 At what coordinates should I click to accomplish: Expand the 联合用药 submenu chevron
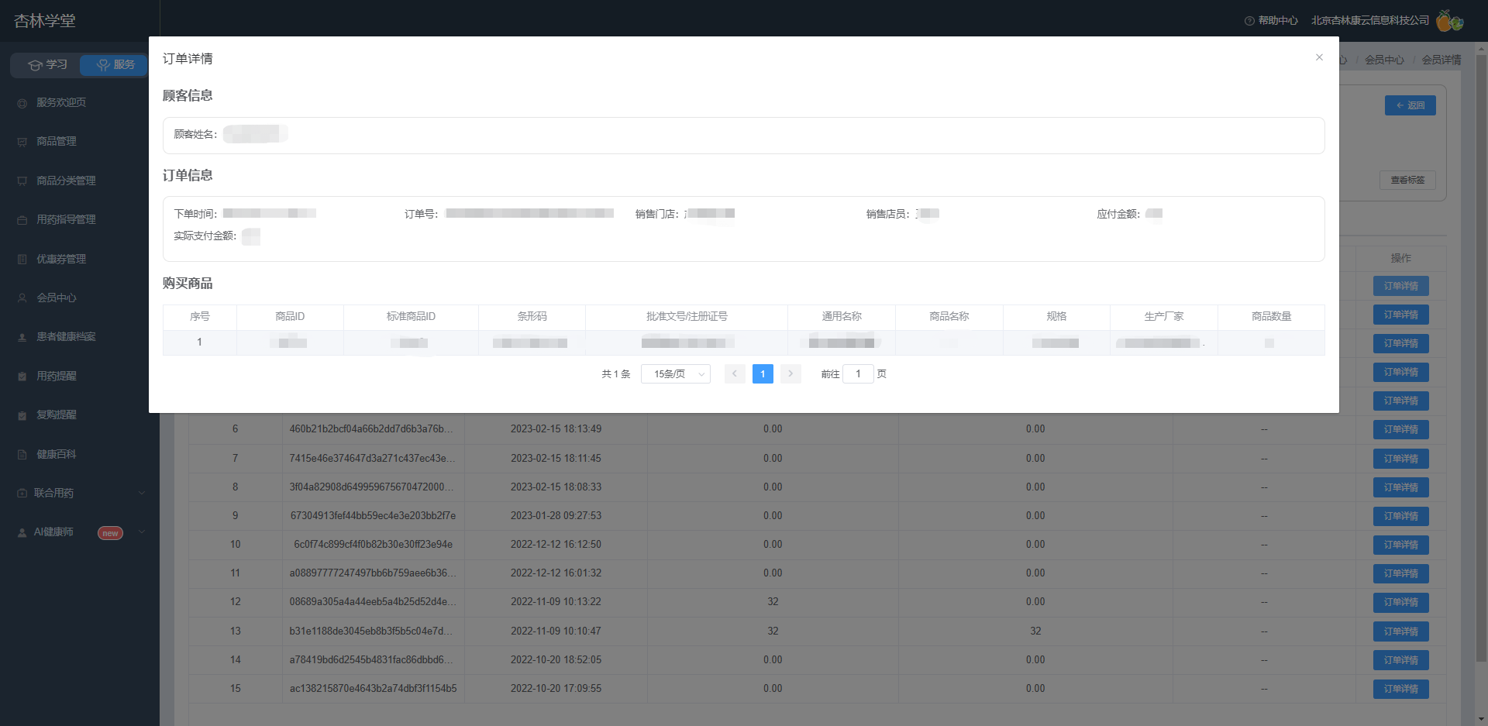(142, 493)
